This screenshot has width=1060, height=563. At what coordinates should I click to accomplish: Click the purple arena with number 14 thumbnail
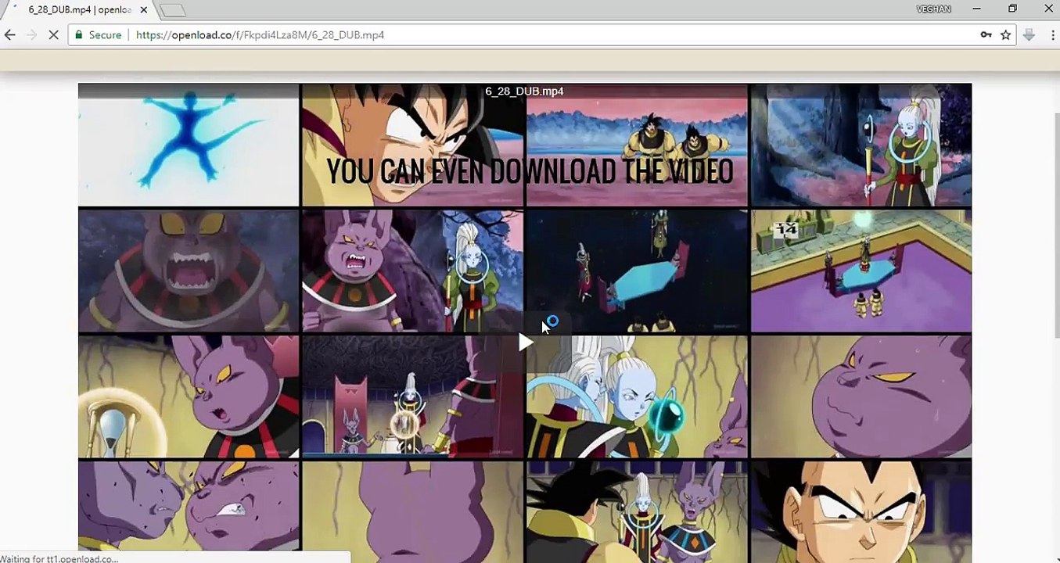[861, 271]
